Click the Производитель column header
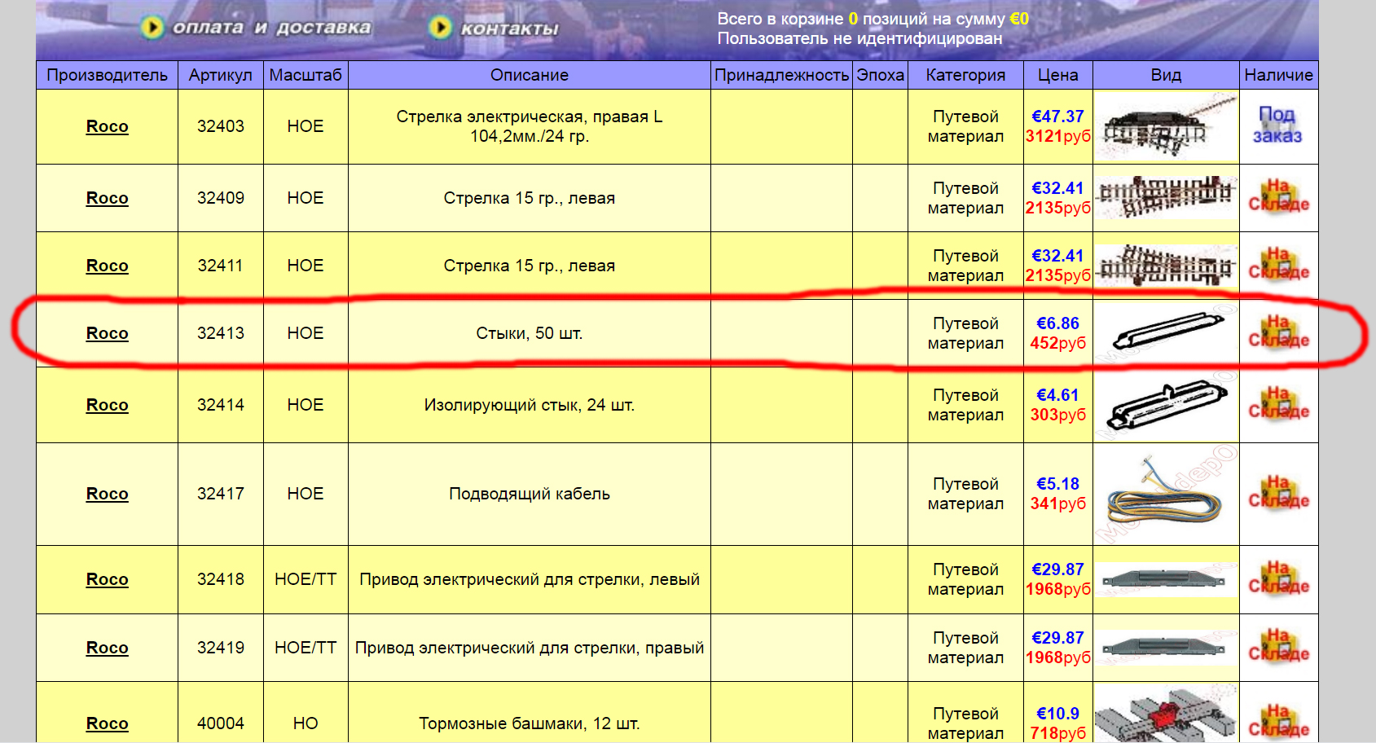 [108, 75]
